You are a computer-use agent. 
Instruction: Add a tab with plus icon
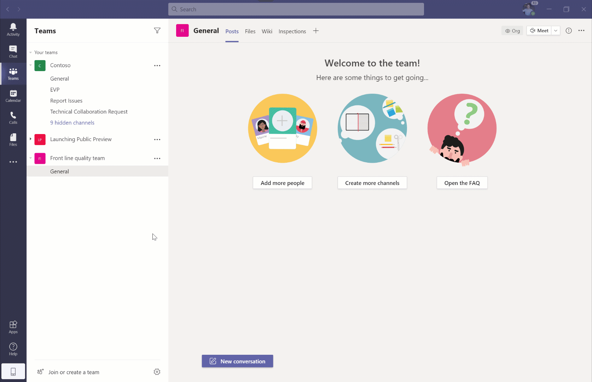click(x=316, y=31)
